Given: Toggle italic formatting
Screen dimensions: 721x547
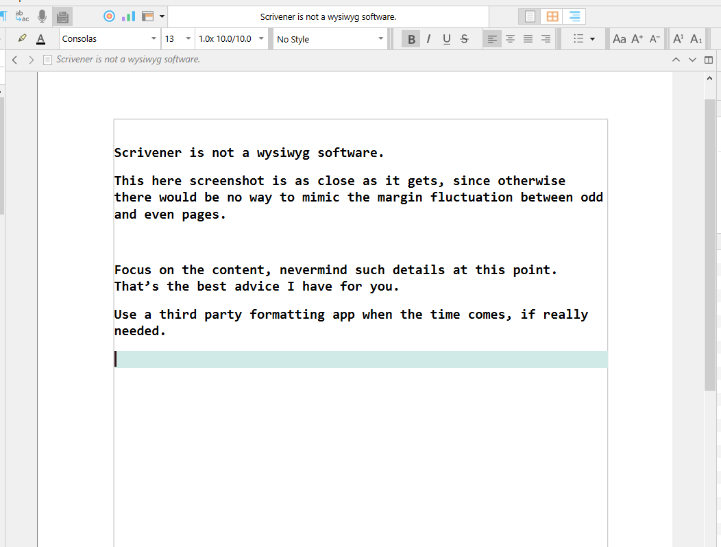Looking at the screenshot, I should point(428,39).
